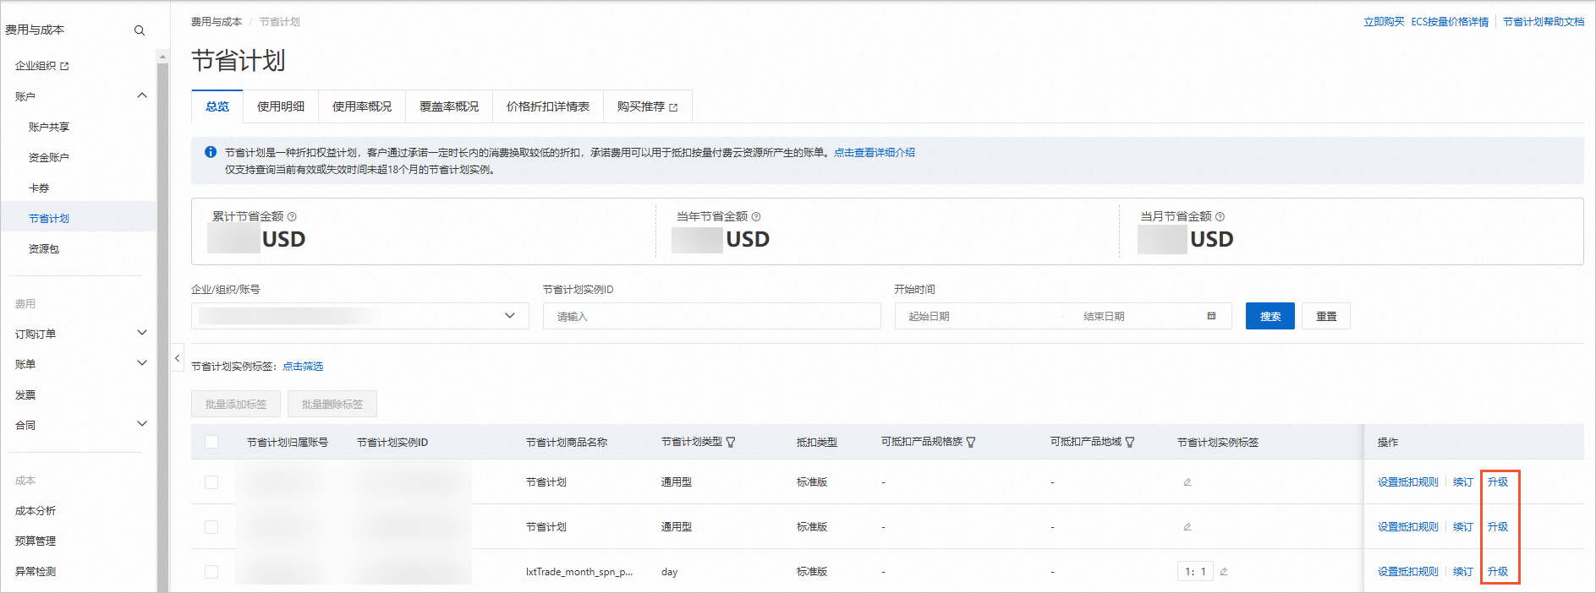Click 续订 in second row
This screenshot has height=593, width=1596.
coord(1463,527)
